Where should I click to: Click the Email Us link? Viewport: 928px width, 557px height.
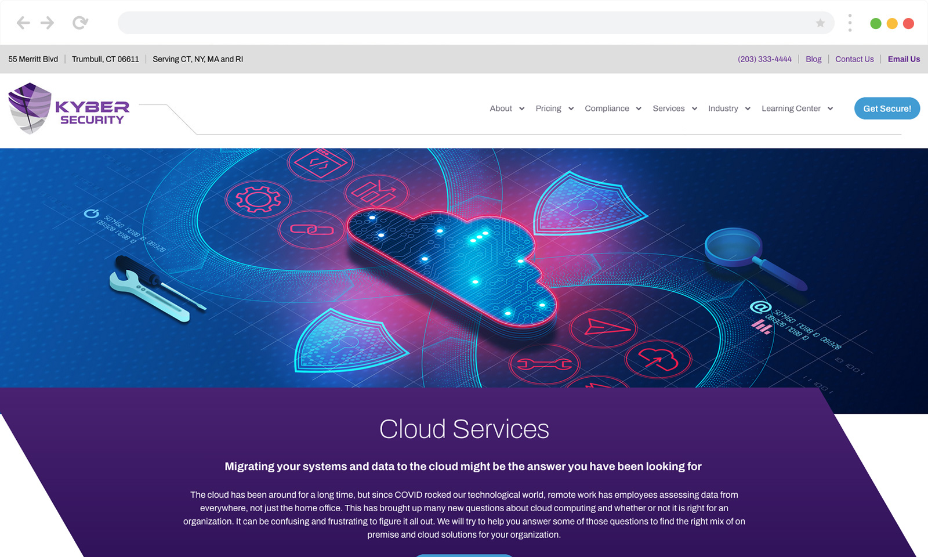(x=904, y=59)
